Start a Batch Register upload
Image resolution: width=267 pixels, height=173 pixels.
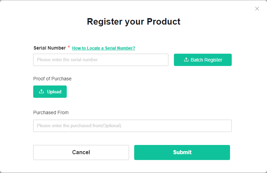point(203,60)
